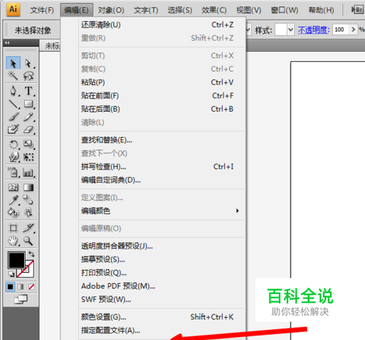Select the Paintbrush tool

coord(13,117)
